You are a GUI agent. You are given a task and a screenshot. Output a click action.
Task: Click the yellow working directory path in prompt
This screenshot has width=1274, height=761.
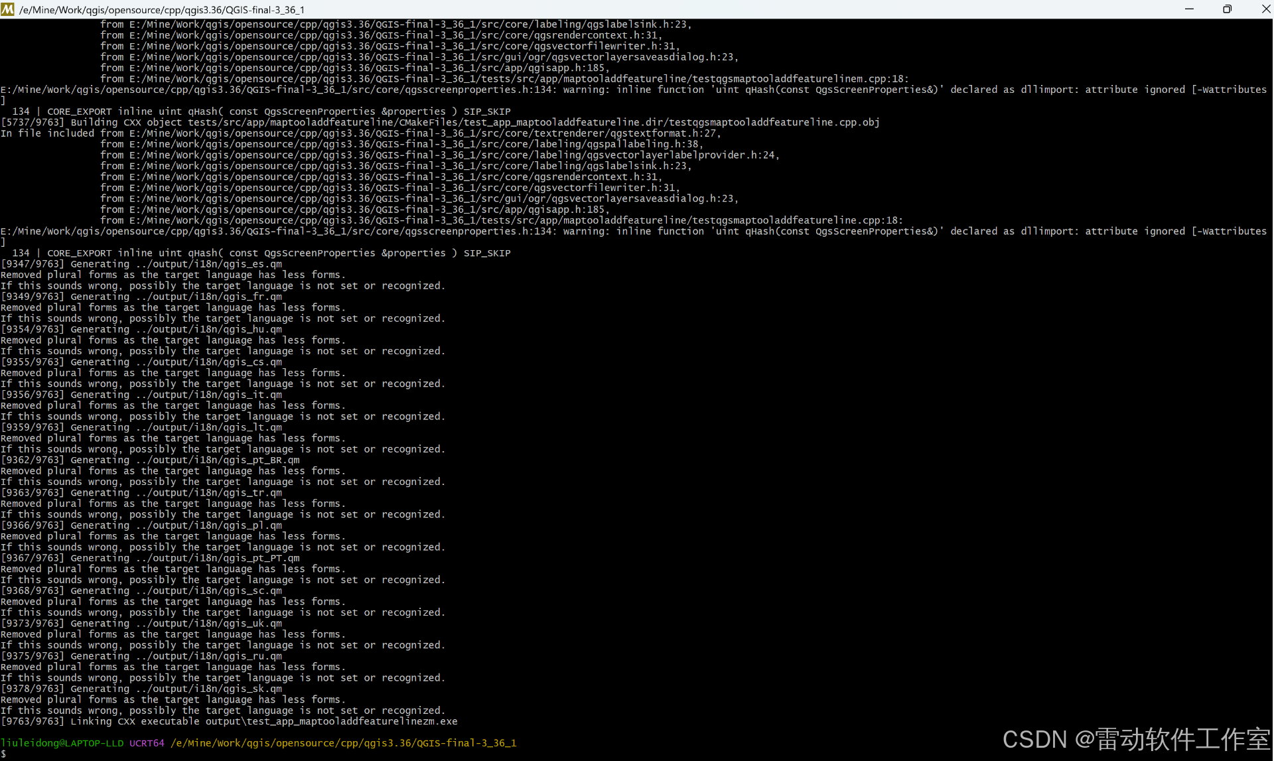(x=343, y=743)
